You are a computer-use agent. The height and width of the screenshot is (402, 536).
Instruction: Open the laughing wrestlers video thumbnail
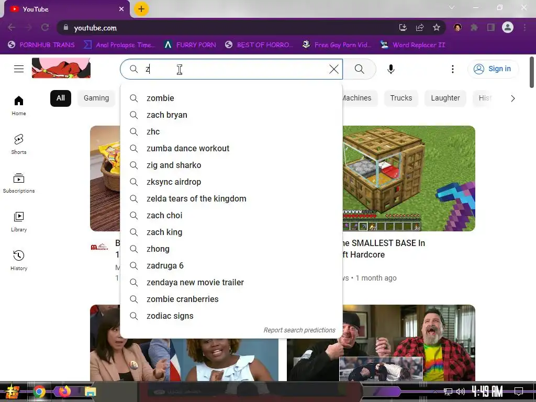[381, 343]
